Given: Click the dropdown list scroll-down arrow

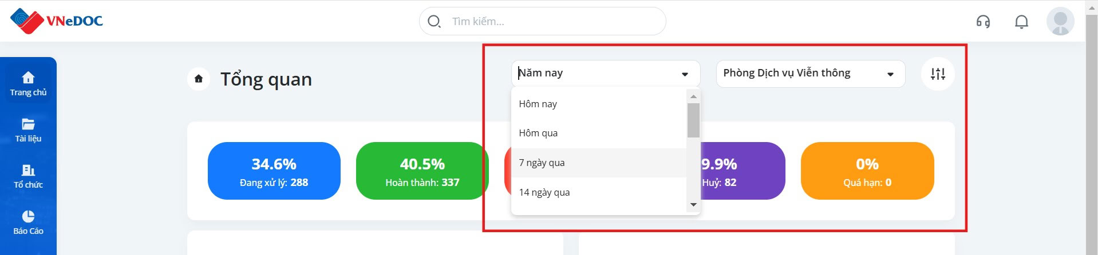Looking at the screenshot, I should [693, 205].
